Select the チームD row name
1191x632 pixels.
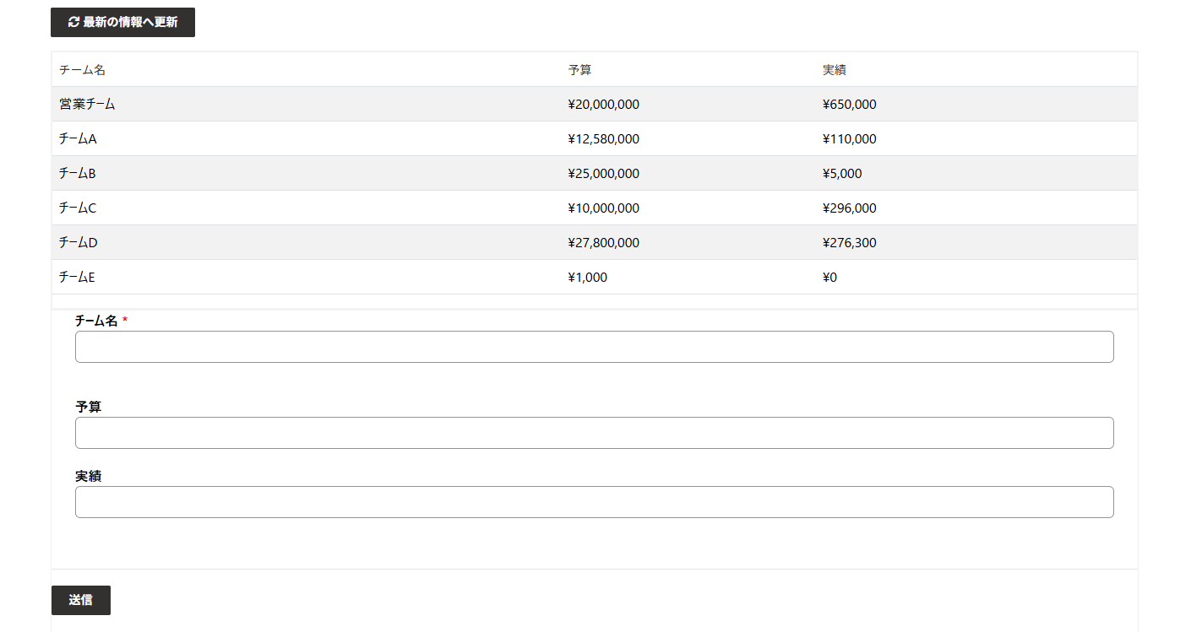[79, 243]
